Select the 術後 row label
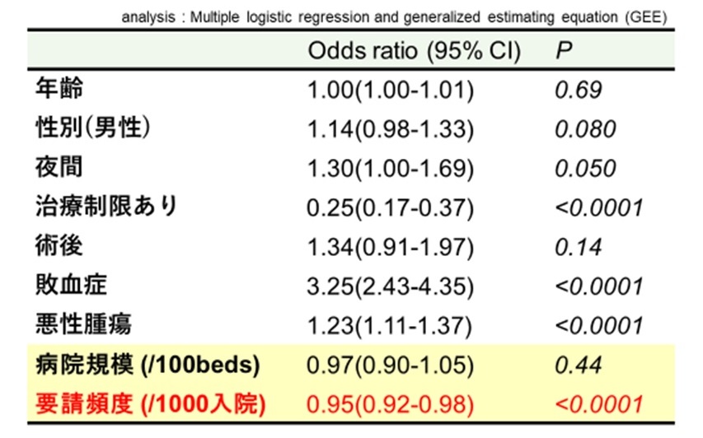This screenshot has width=703, height=438. coord(59,246)
